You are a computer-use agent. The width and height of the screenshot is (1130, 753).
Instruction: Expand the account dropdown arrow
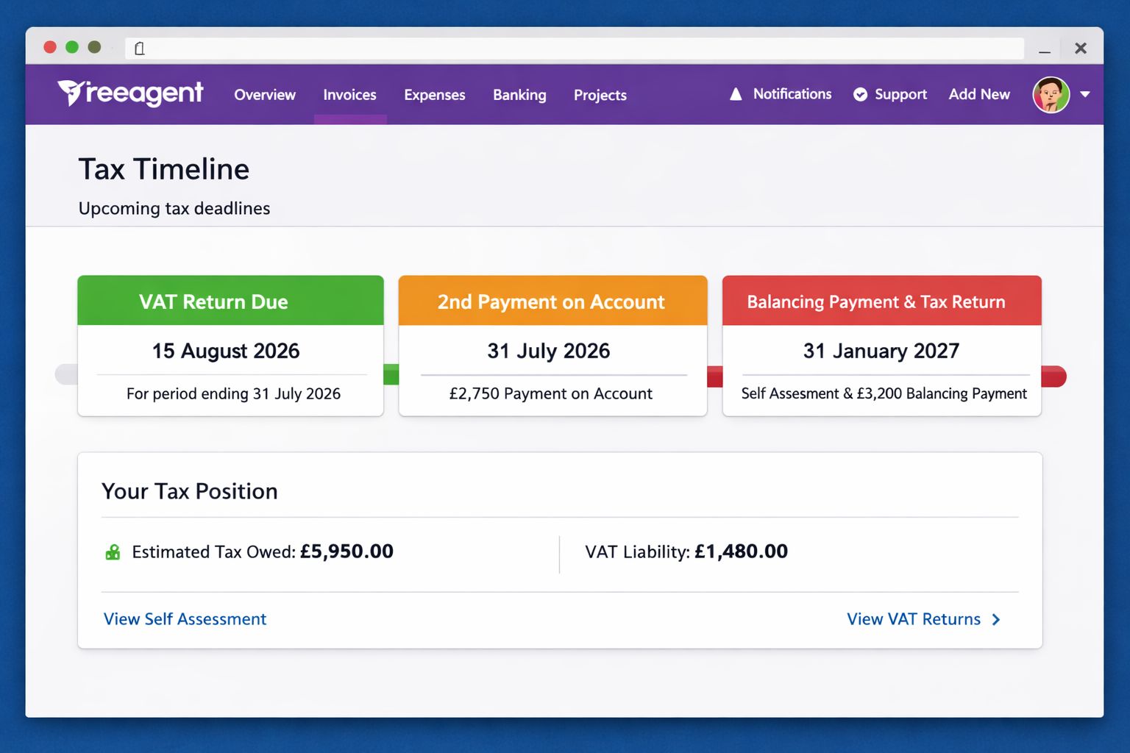point(1084,94)
